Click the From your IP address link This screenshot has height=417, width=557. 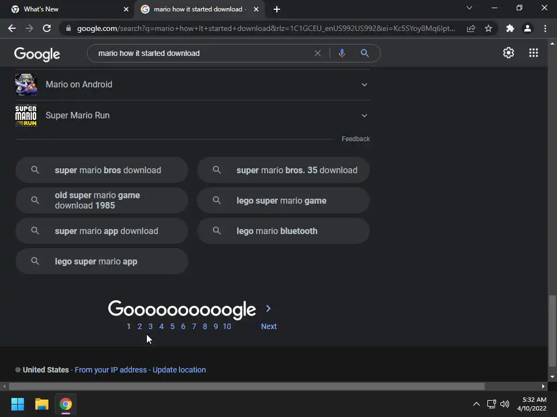(x=110, y=370)
